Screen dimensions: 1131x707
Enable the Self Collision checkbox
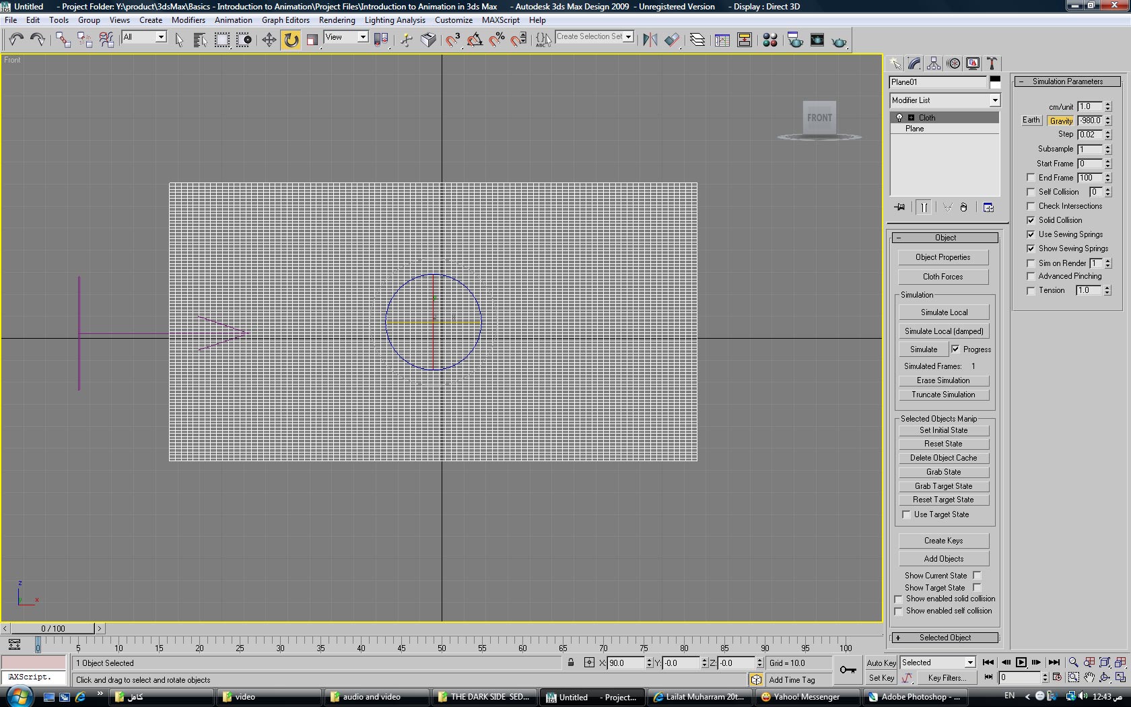(x=1031, y=192)
